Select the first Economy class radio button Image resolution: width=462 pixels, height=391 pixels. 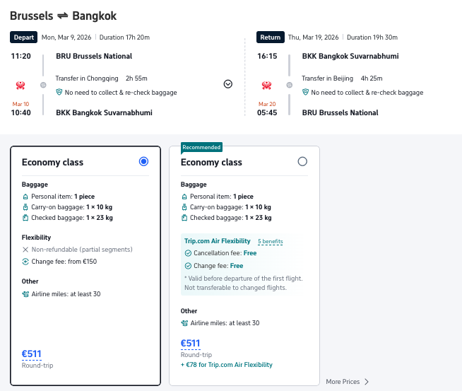pos(144,162)
